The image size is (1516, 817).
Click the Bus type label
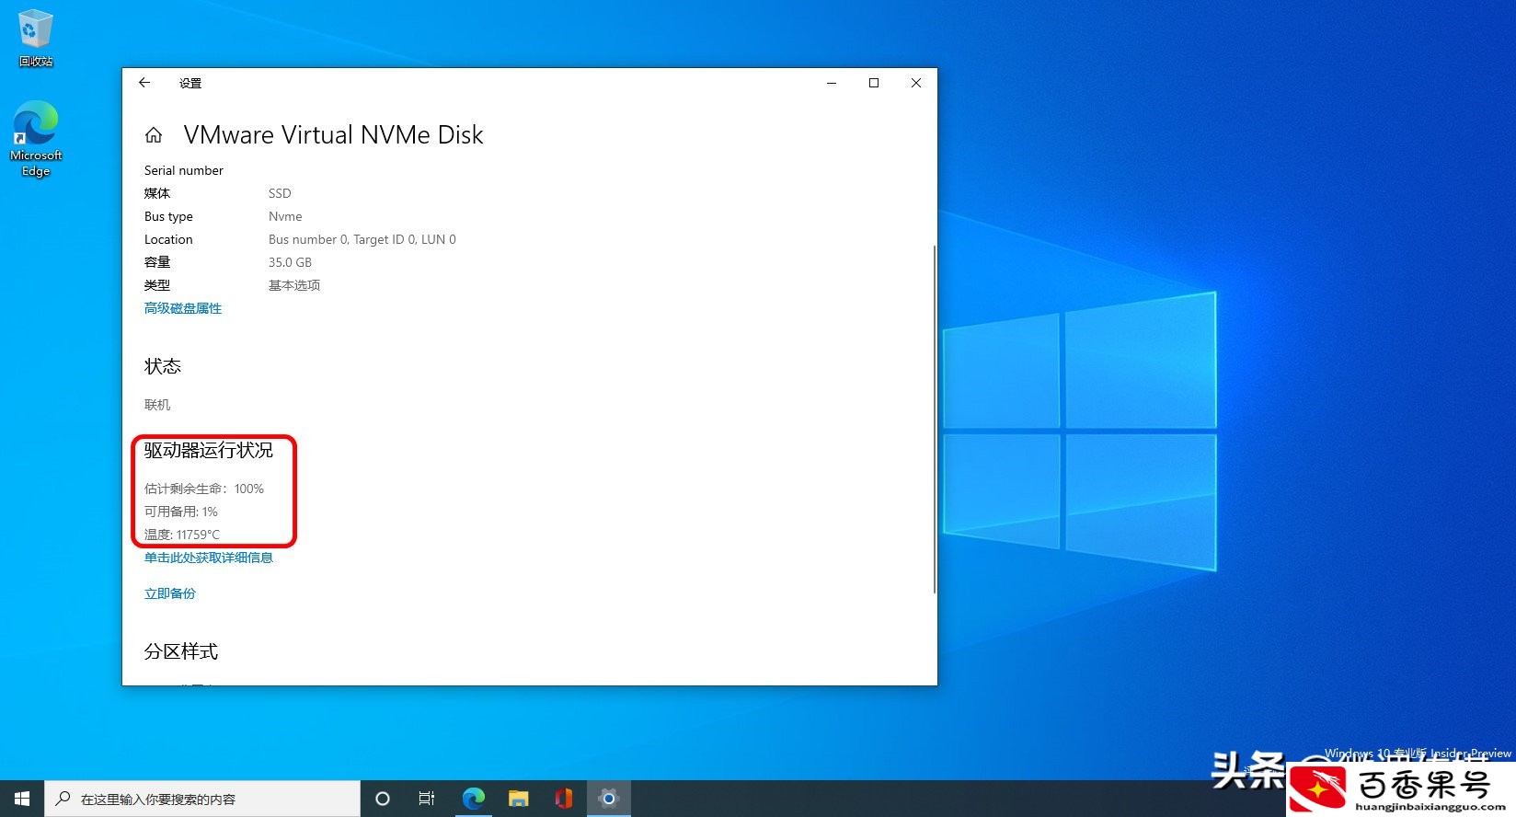168,216
